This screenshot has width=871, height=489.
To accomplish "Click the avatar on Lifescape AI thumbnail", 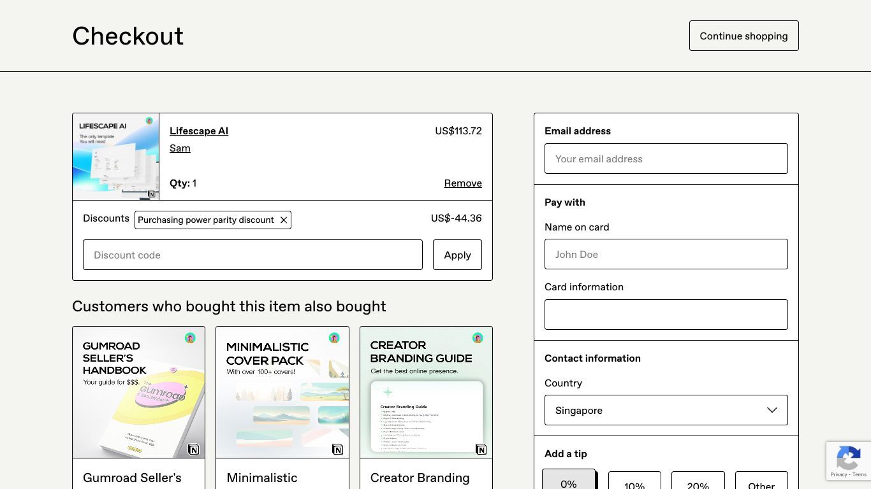I will point(149,121).
